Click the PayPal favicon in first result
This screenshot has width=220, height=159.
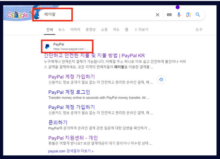[47, 47]
